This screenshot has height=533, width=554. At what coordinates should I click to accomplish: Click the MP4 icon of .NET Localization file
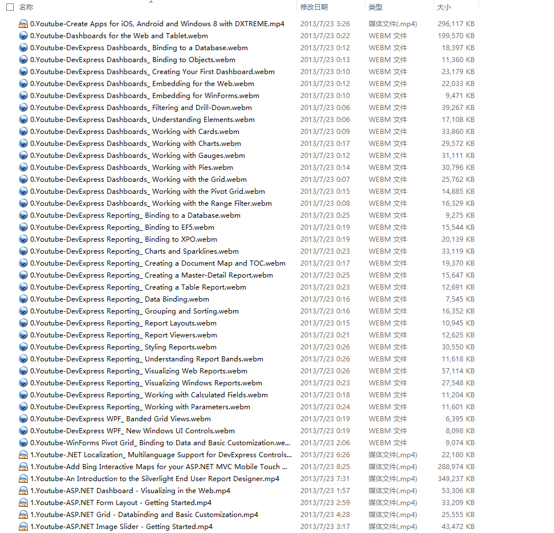23,455
